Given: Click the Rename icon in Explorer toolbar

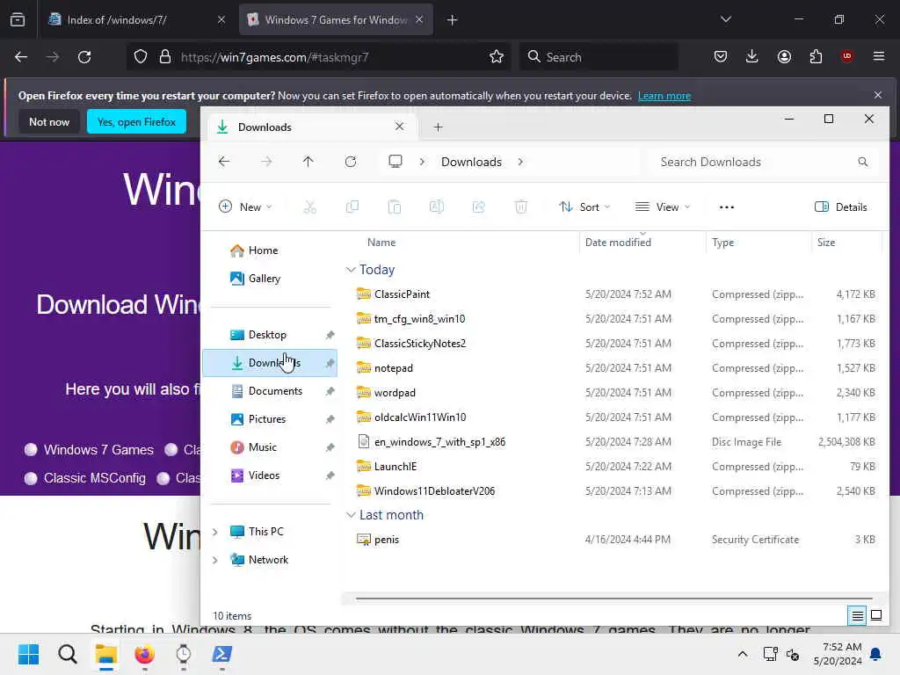Looking at the screenshot, I should [436, 207].
